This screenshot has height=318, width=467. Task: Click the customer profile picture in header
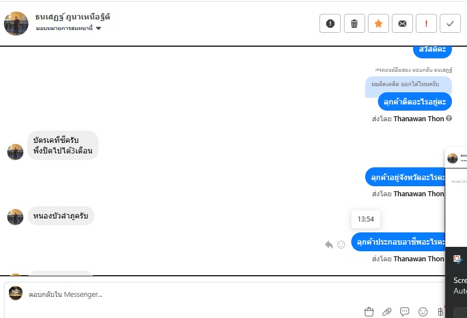coord(16,23)
